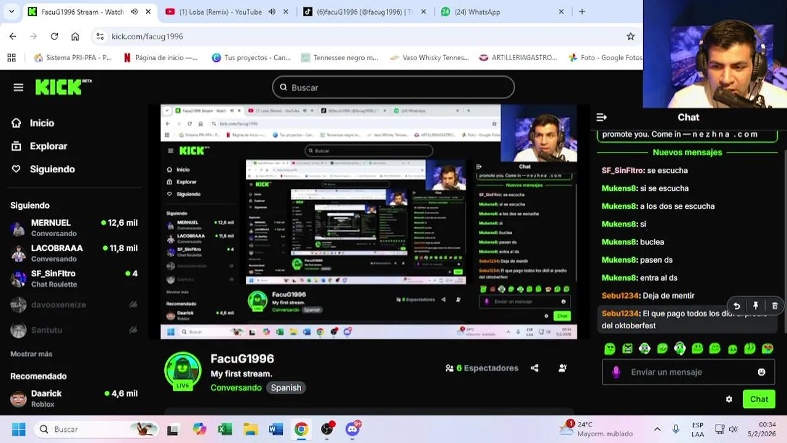Open the Kick hamburger menu
The height and width of the screenshot is (443, 787).
pos(18,87)
